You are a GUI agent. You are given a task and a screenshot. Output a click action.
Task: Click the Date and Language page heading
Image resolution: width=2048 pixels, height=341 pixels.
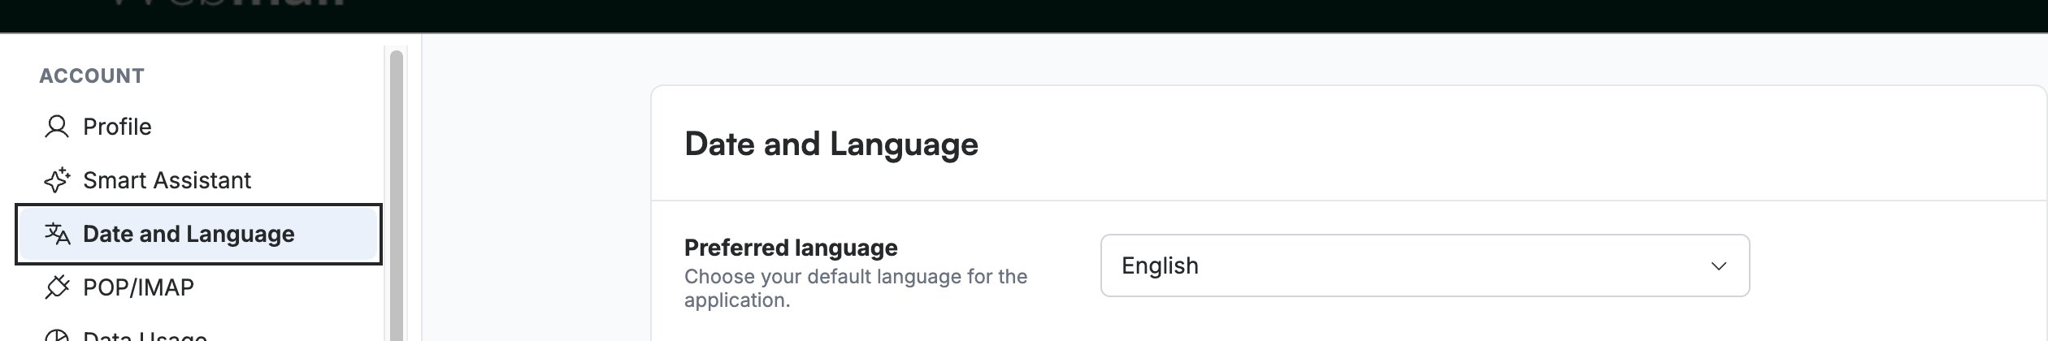(831, 144)
